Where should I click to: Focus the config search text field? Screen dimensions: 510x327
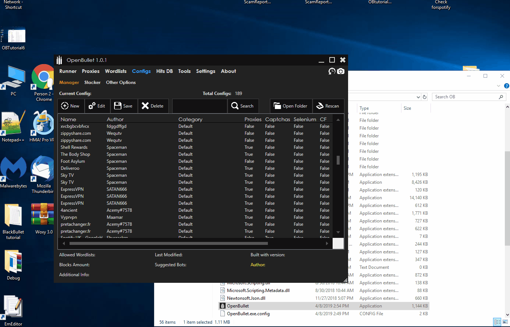coord(200,106)
